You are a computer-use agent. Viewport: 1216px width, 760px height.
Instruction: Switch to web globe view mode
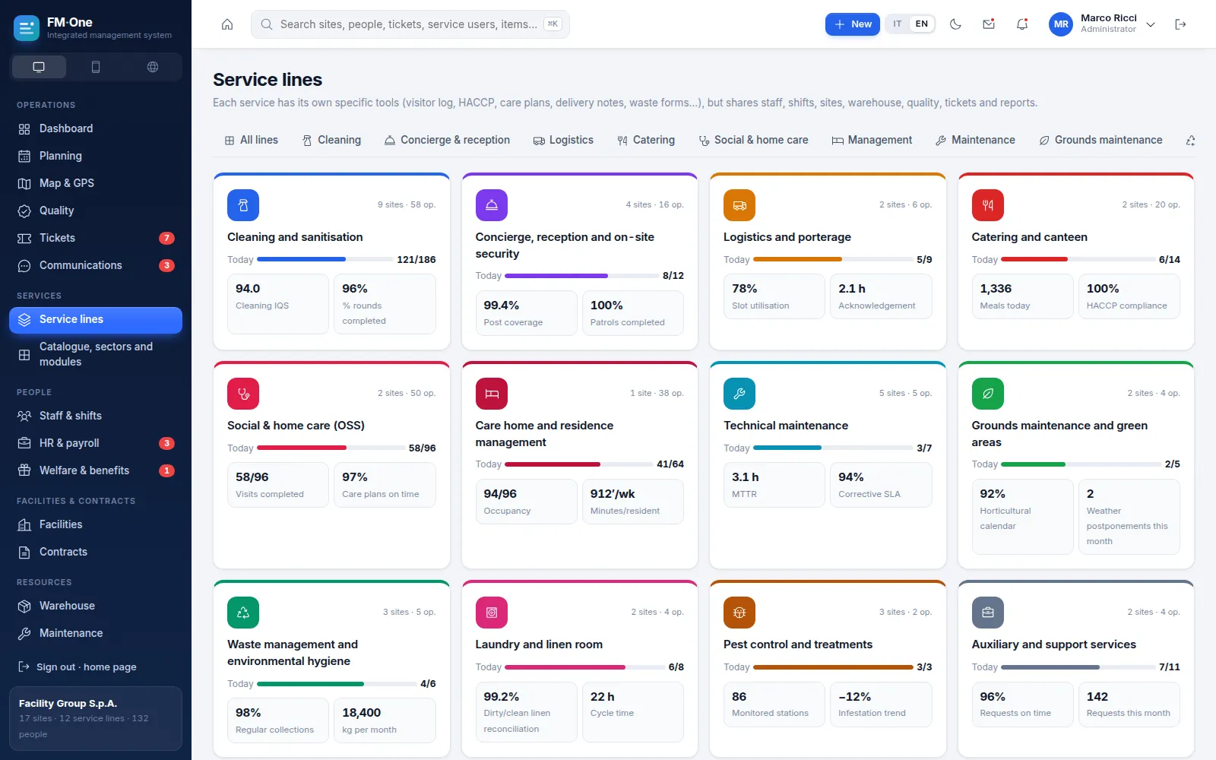point(153,67)
